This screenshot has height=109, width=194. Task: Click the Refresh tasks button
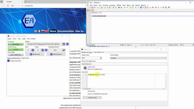coord(35,54)
